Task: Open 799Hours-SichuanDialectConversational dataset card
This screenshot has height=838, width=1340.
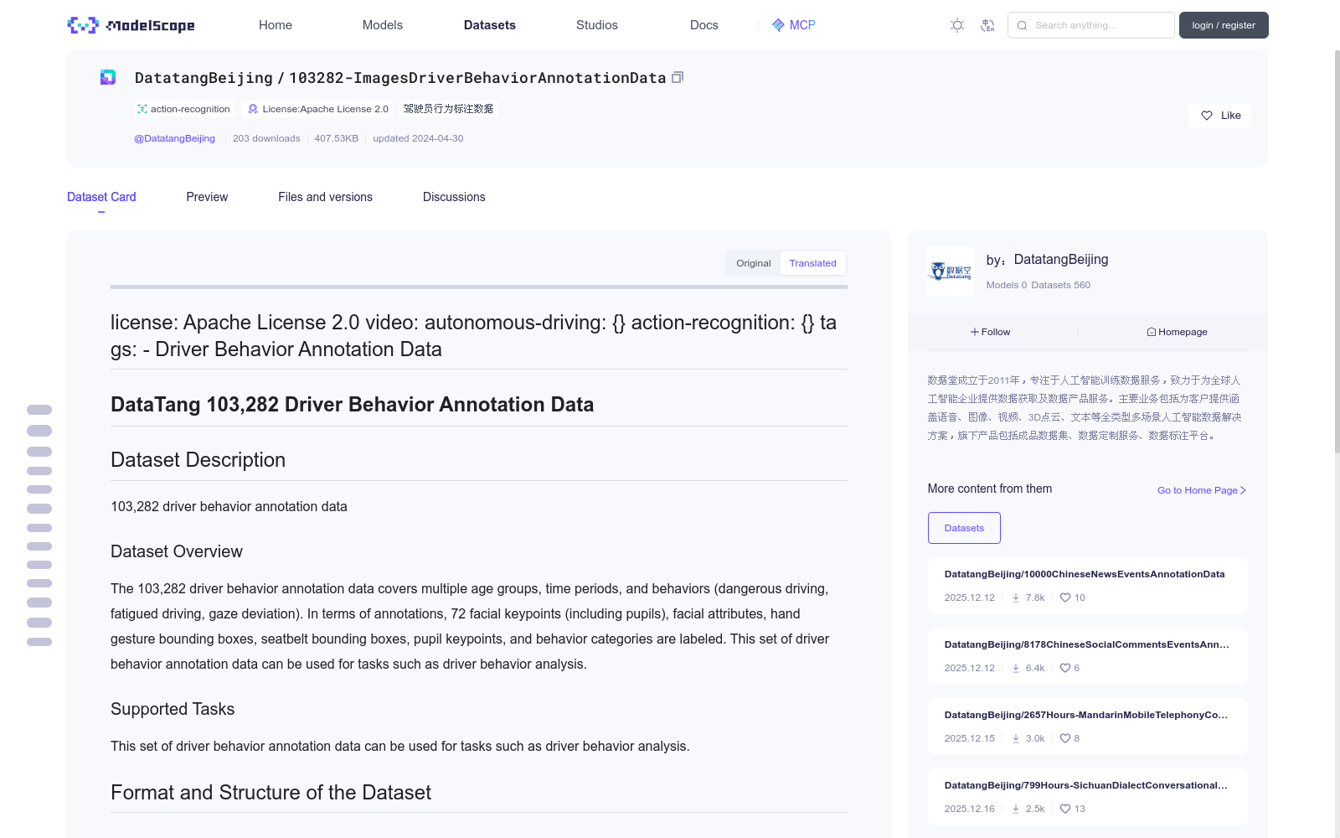Action: [1087, 797]
